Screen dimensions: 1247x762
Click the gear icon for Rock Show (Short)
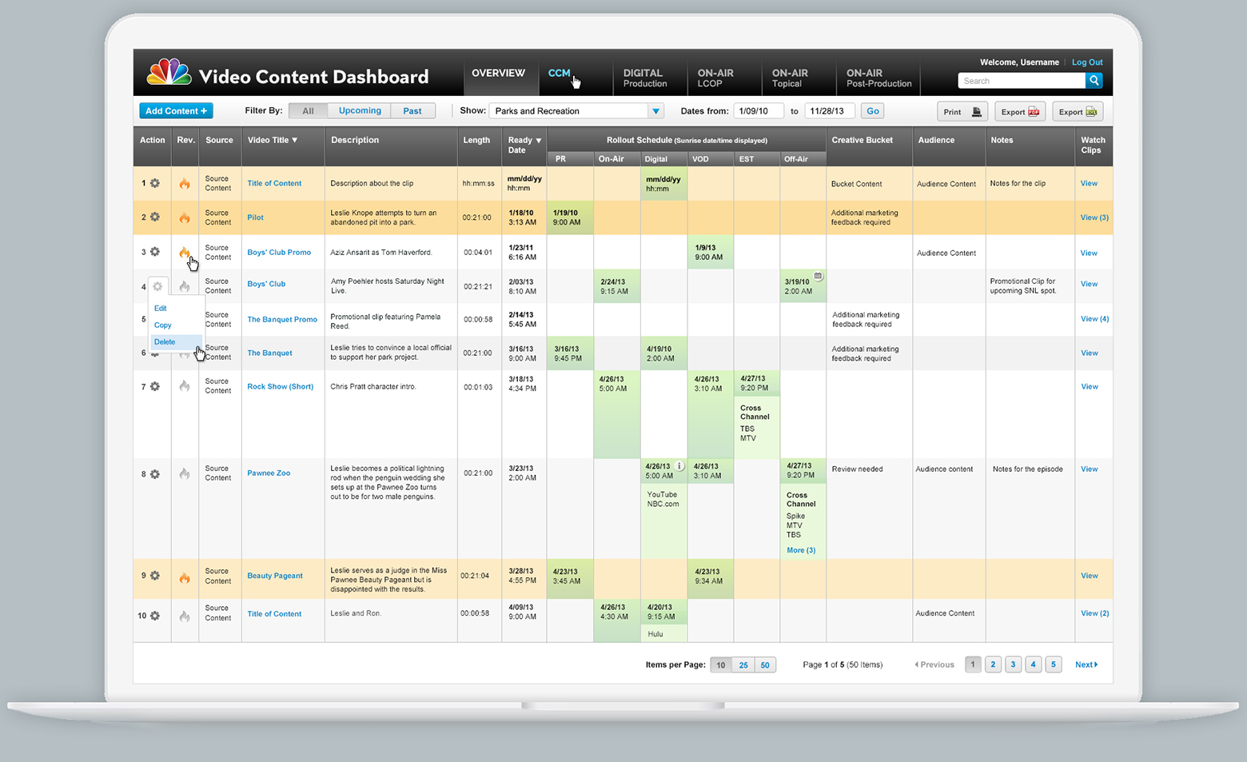(x=155, y=386)
